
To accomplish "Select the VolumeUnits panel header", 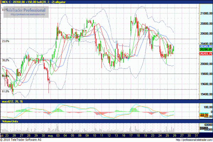I will (x=10, y=121).
